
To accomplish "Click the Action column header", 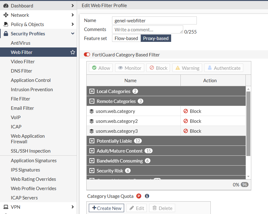I will coord(213,80).
